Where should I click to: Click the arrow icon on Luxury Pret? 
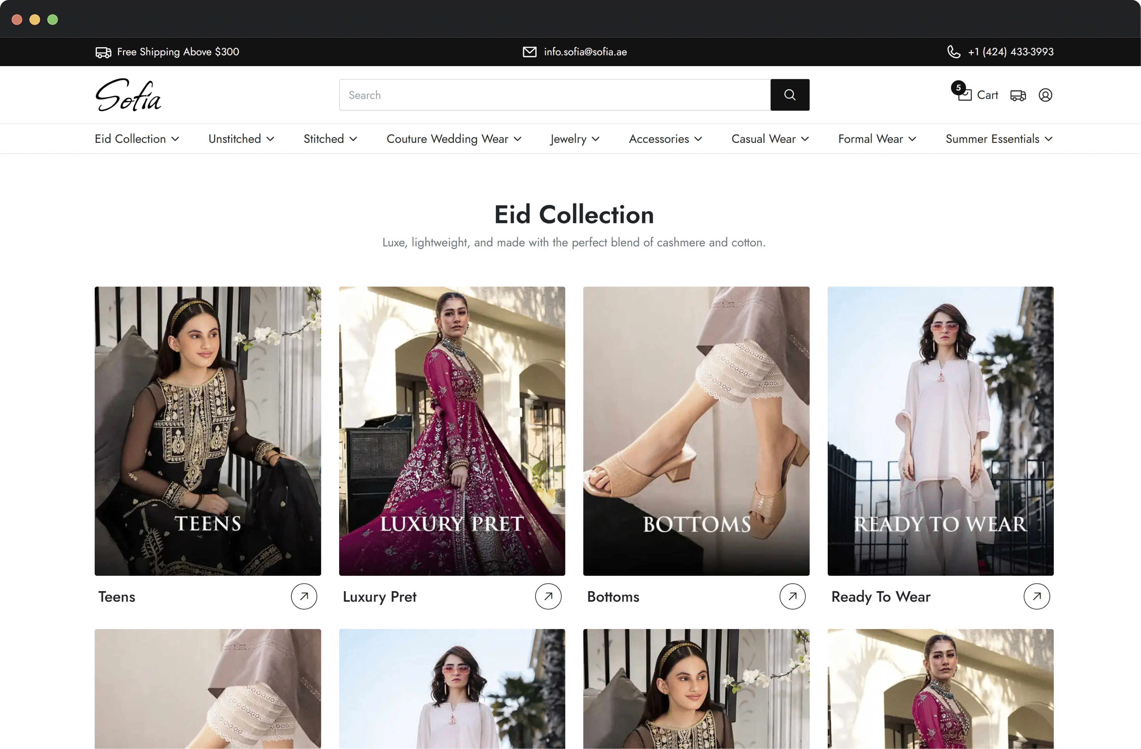(547, 596)
